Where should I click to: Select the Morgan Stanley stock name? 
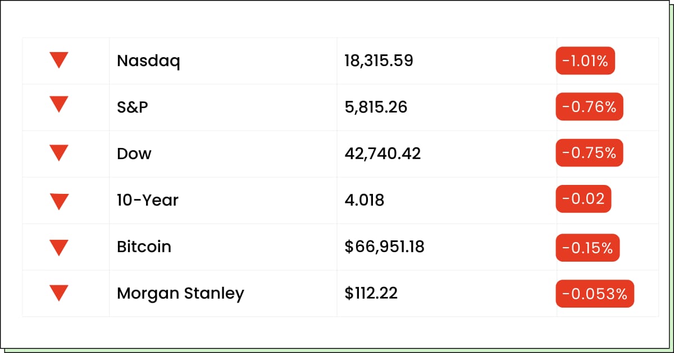click(180, 294)
